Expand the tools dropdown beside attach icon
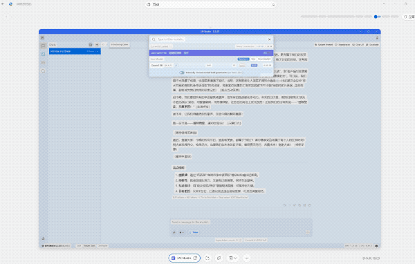Screen dimensions: 415x264 point(181,232)
